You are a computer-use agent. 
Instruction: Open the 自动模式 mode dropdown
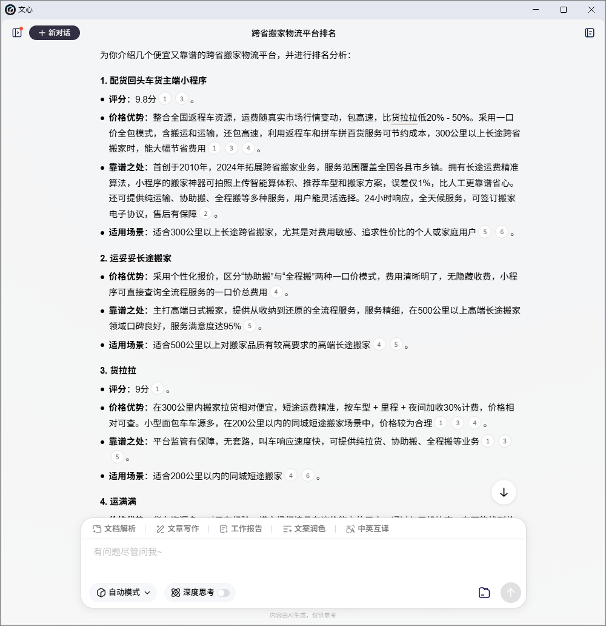click(123, 593)
